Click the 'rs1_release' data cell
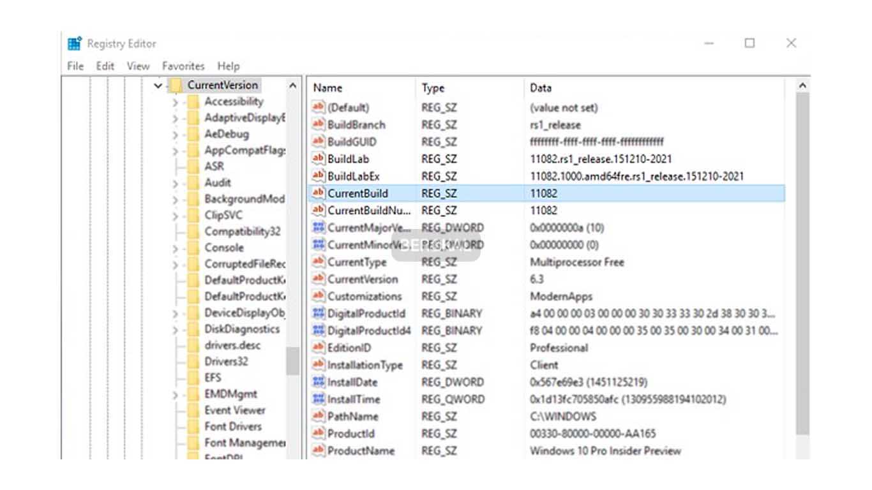The image size is (872, 490). pos(555,124)
